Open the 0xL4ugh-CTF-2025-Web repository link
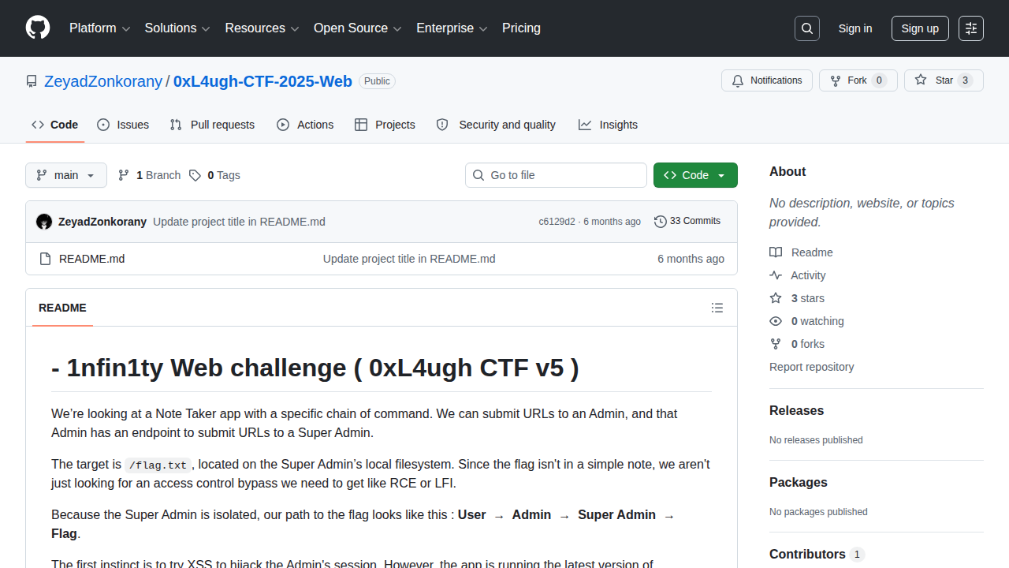Viewport: 1009px width, 568px height. point(262,81)
